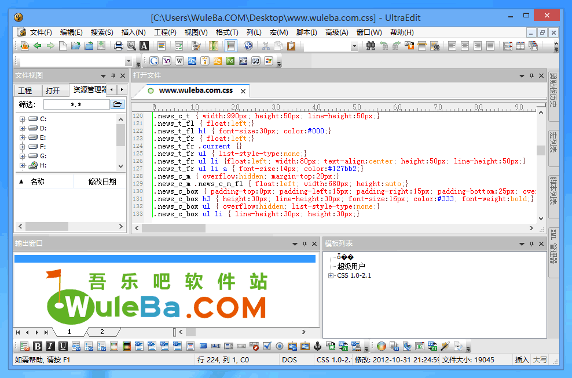
Task: Click the anchor icon in bottom toolbar
Action: [x=318, y=346]
